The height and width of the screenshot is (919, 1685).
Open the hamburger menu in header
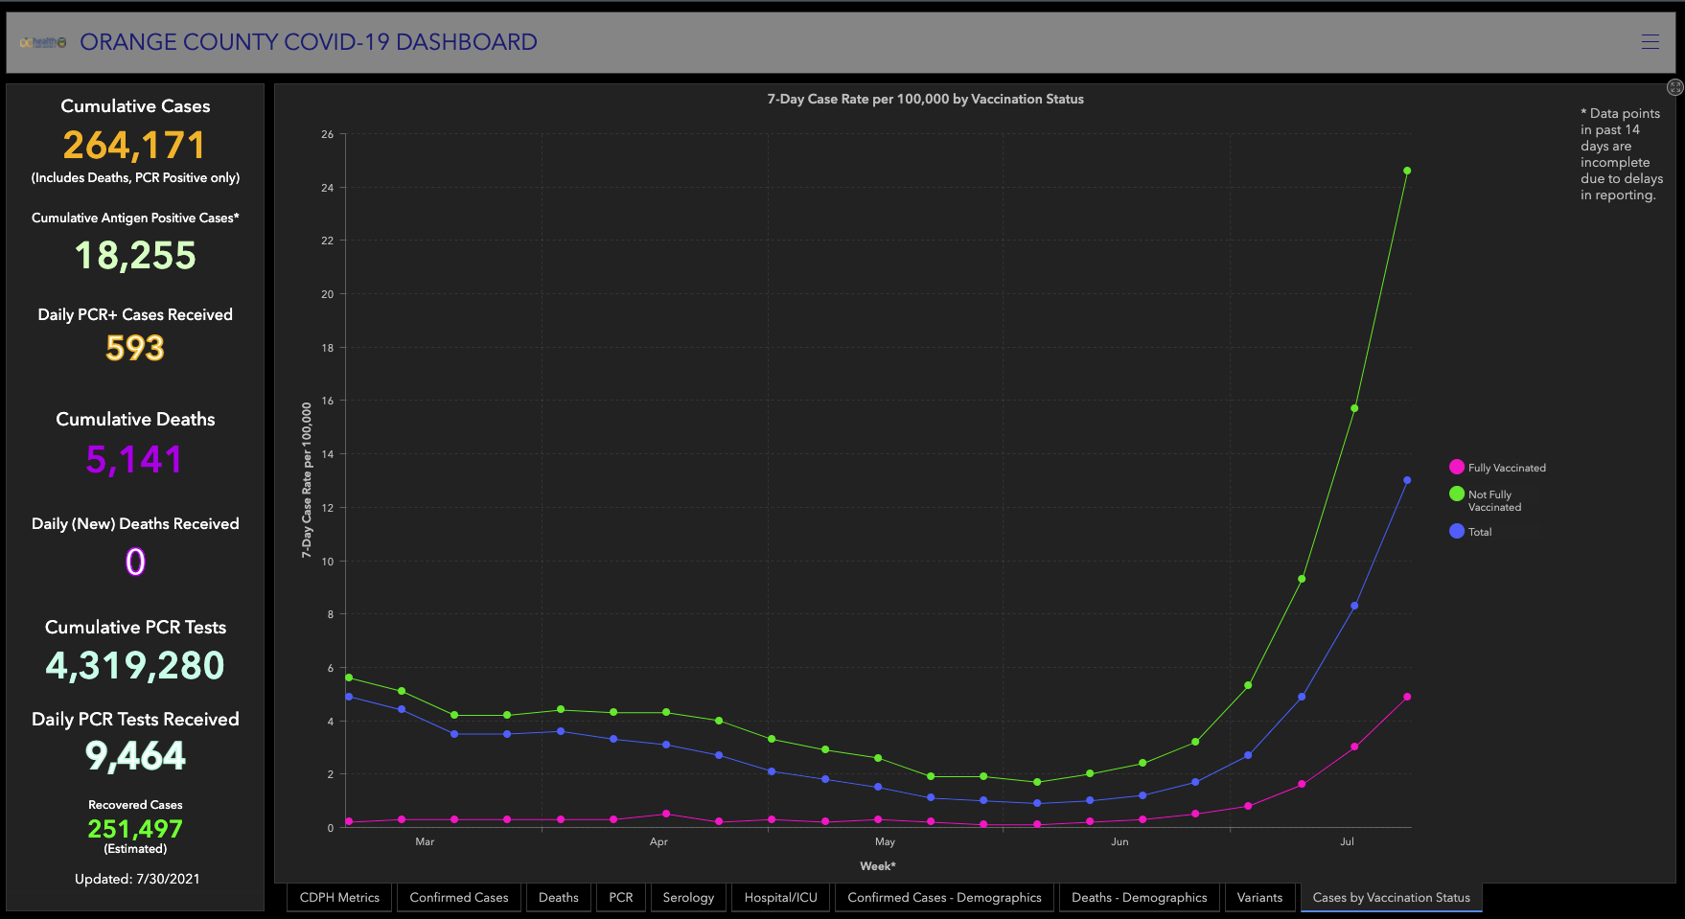pos(1650,41)
